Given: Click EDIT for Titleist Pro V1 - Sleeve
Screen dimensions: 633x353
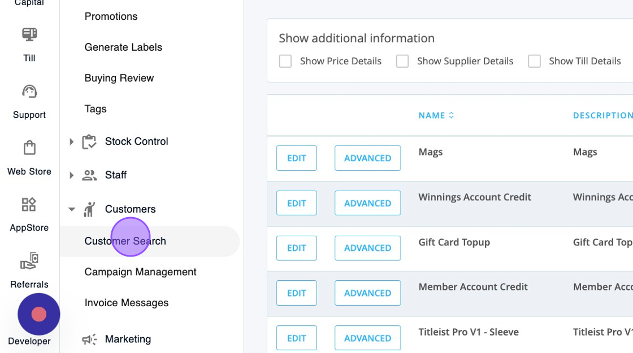Looking at the screenshot, I should 297,338.
